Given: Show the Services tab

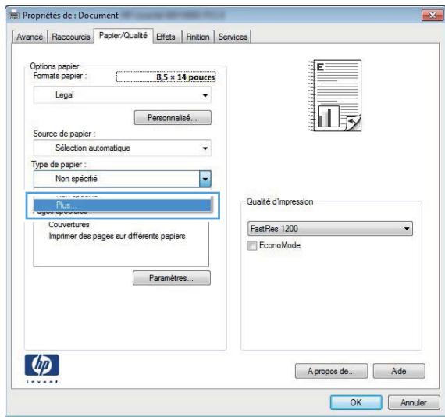Looking at the screenshot, I should pos(233,37).
